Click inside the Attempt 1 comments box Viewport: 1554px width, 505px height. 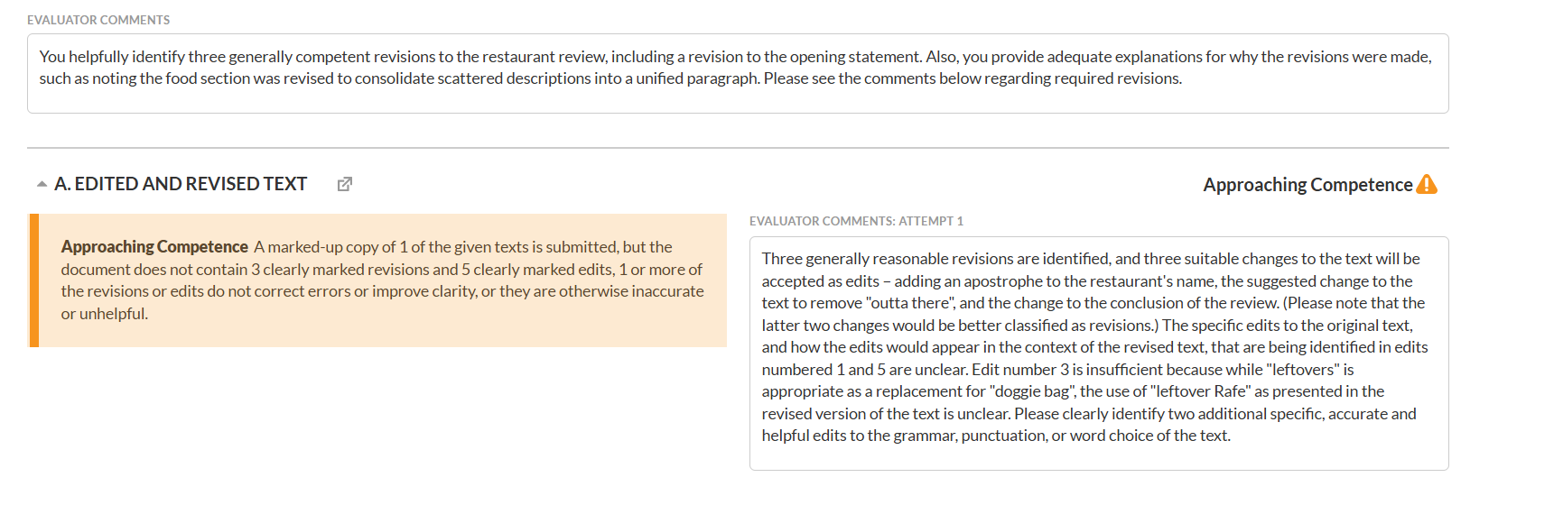1098,456
